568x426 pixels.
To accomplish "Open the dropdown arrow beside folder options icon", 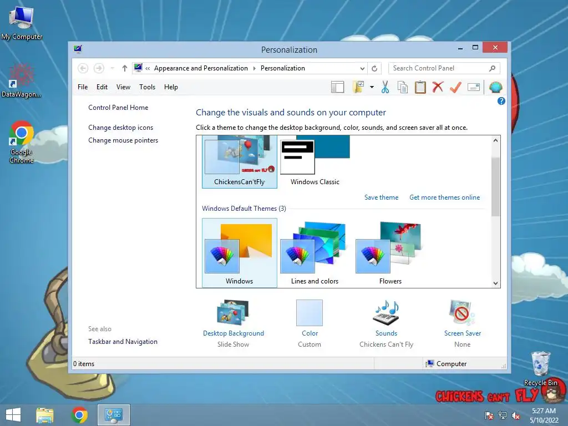I will tap(372, 87).
